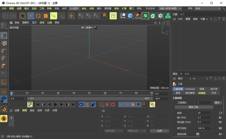Click the timeline playhead at frame 0
Screen dimensions: 226x139
click(11, 94)
